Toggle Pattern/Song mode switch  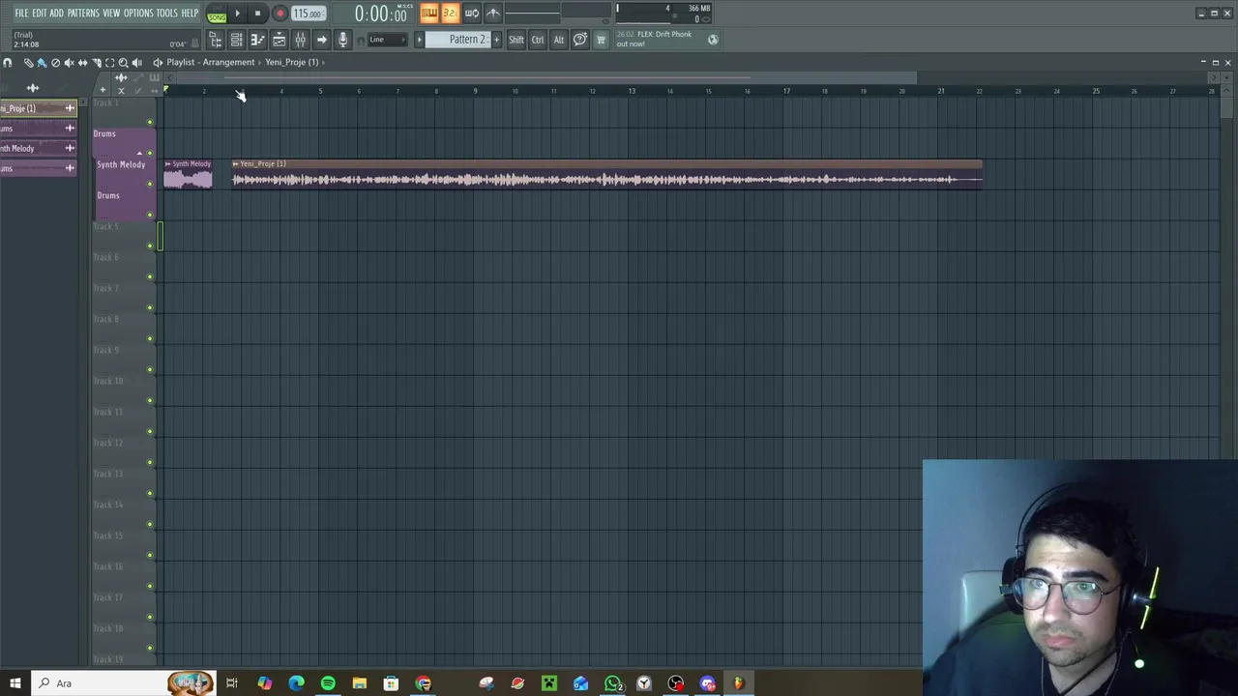point(217,13)
